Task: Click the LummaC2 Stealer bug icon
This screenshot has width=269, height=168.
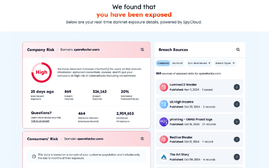Action: tap(164, 87)
